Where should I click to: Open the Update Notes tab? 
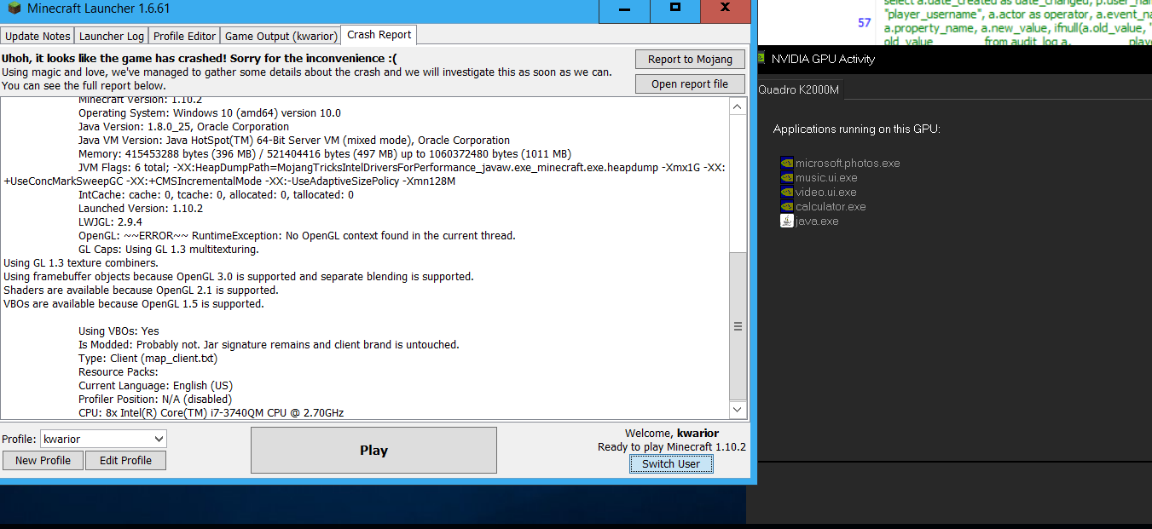pyautogui.click(x=38, y=36)
